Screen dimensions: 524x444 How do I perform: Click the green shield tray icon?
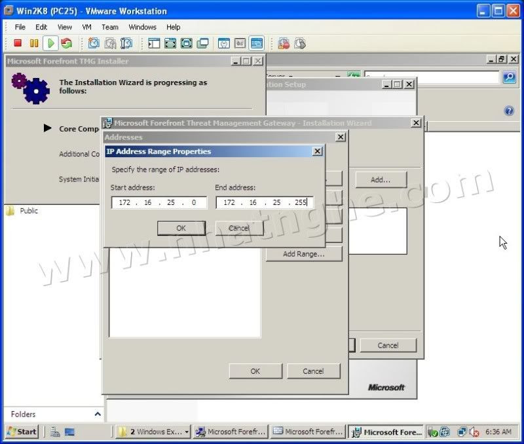pos(433,432)
